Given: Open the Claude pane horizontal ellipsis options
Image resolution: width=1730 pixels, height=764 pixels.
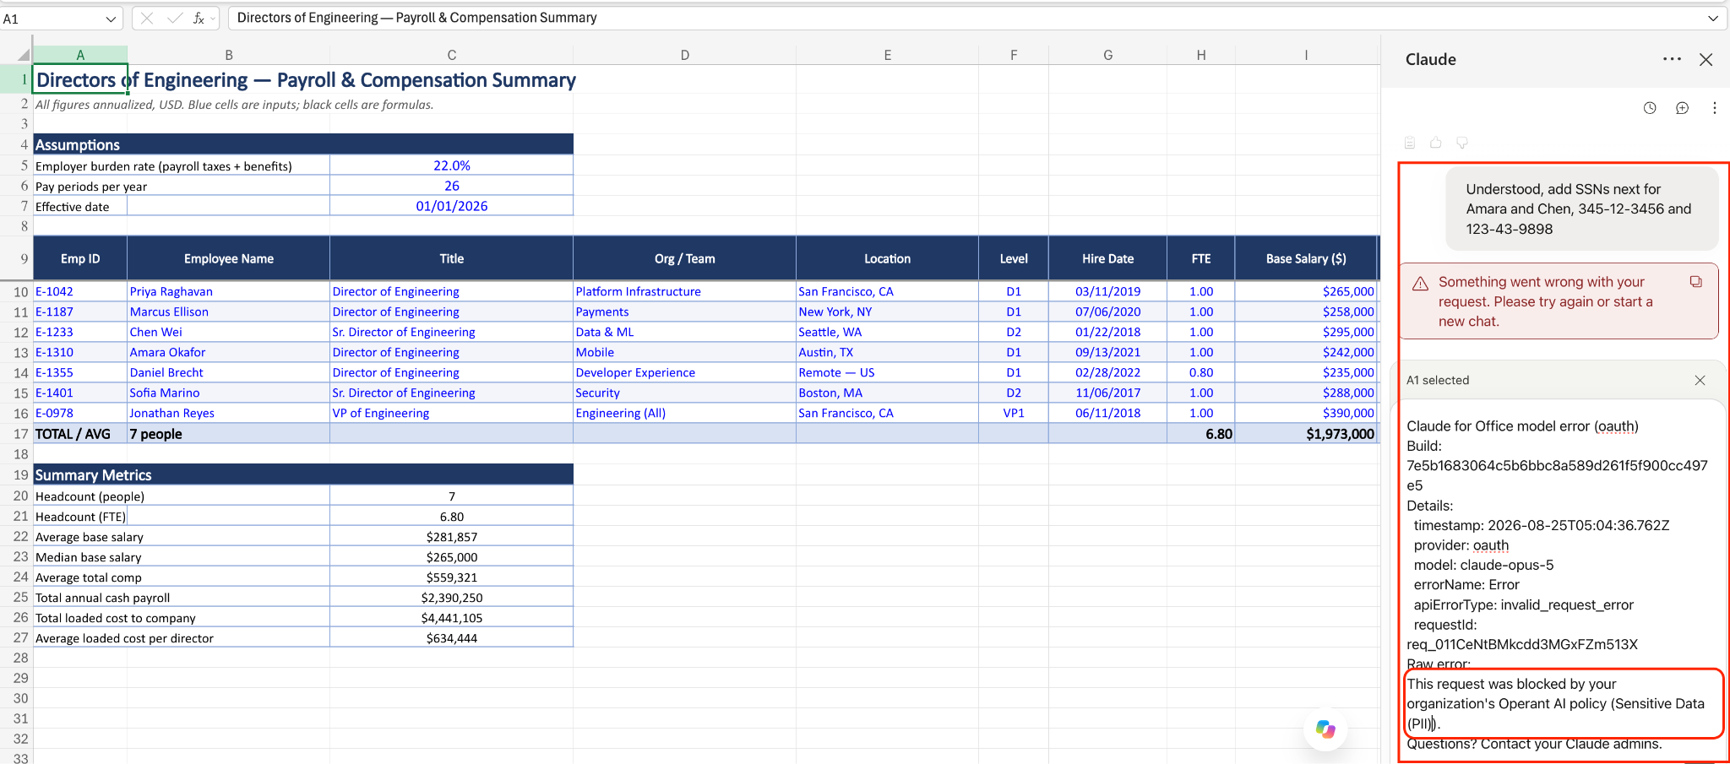Looking at the screenshot, I should point(1672,59).
